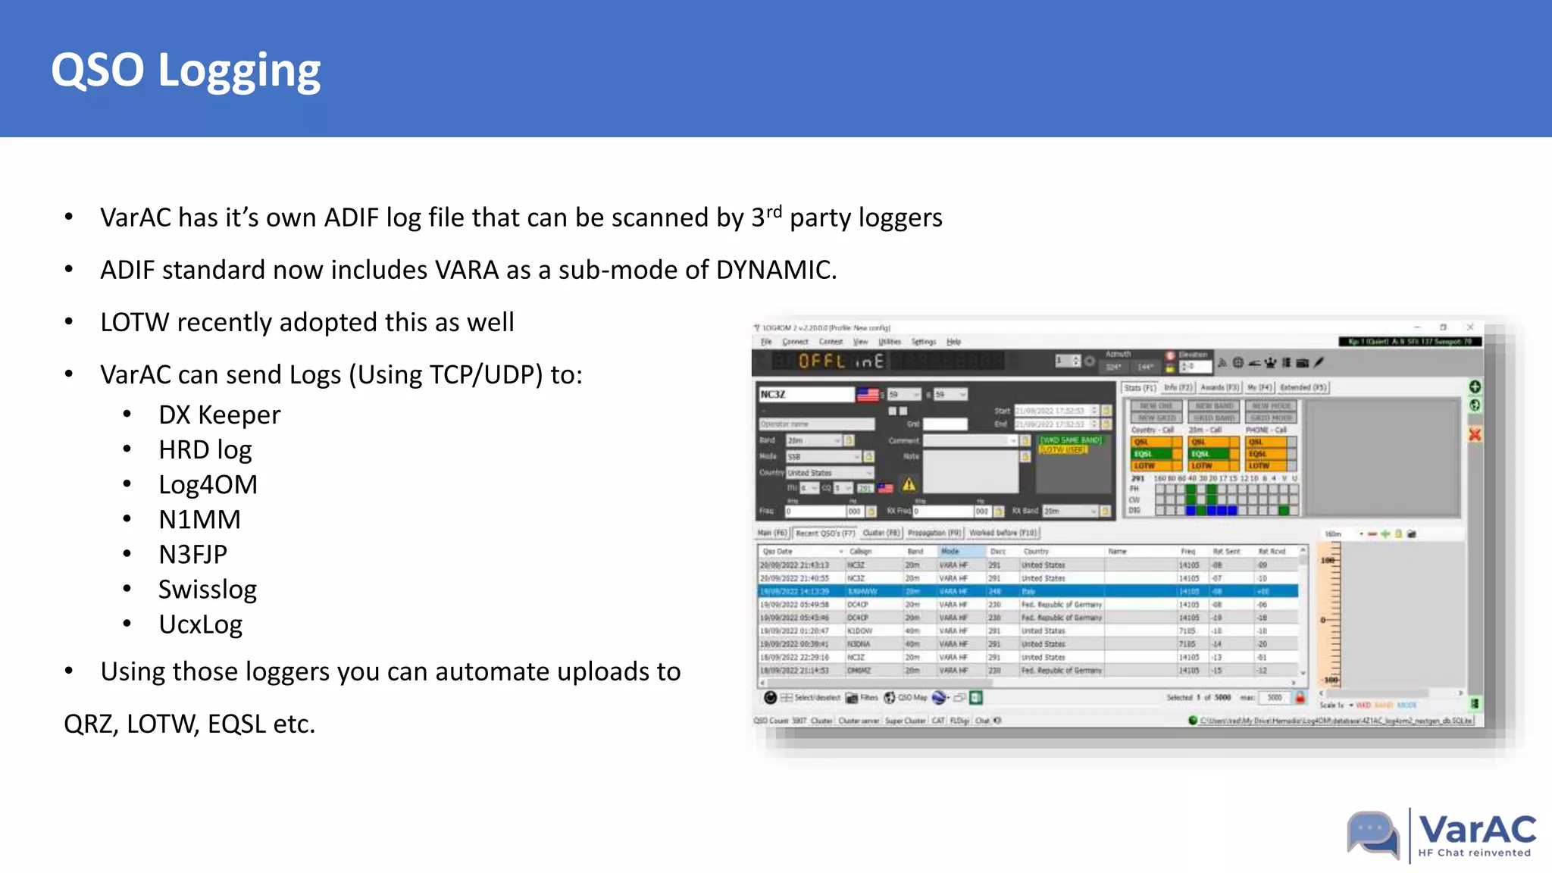Screen dimensions: 1552x873
Task: Click the green Excel export icon
Action: 976,697
